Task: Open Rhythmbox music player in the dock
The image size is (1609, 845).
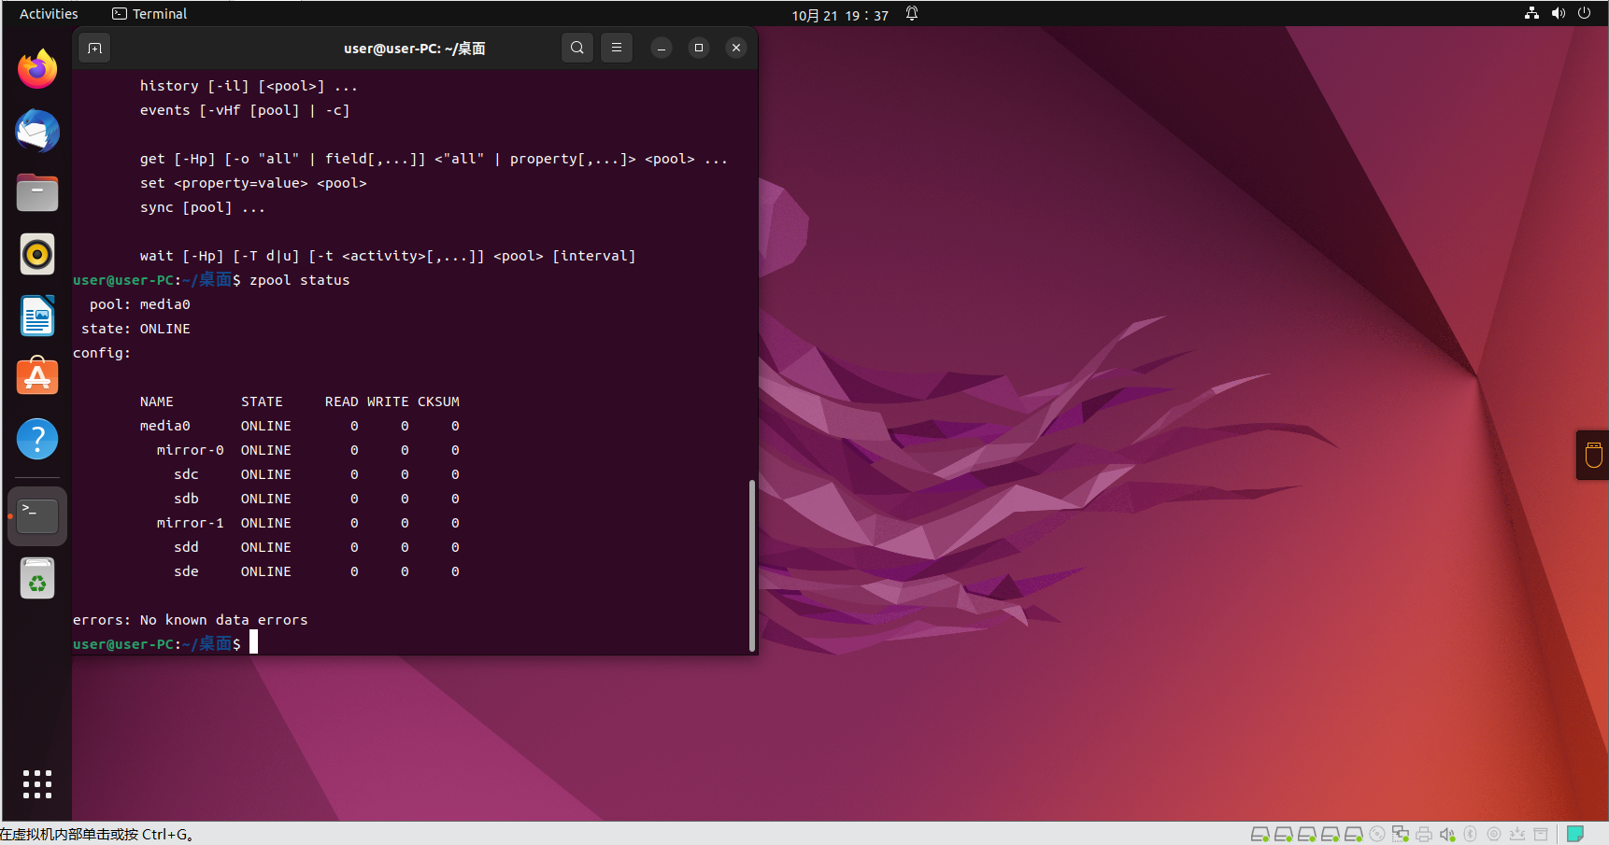Action: tap(37, 254)
